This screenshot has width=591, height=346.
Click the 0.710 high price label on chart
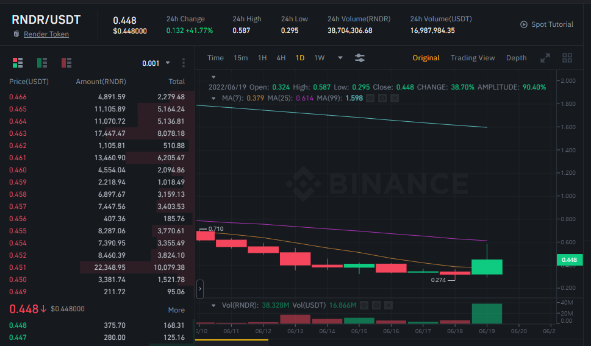tap(215, 229)
